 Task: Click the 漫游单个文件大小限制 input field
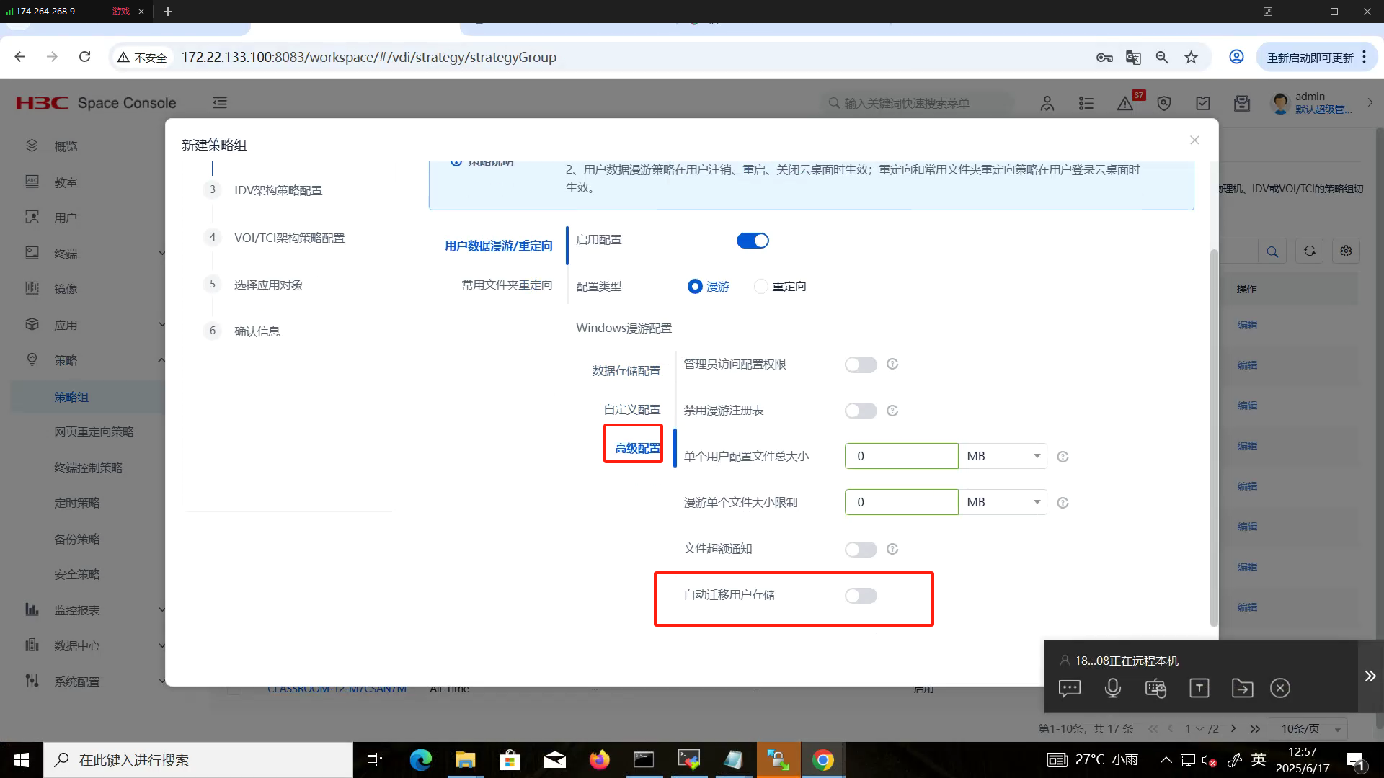[901, 502]
